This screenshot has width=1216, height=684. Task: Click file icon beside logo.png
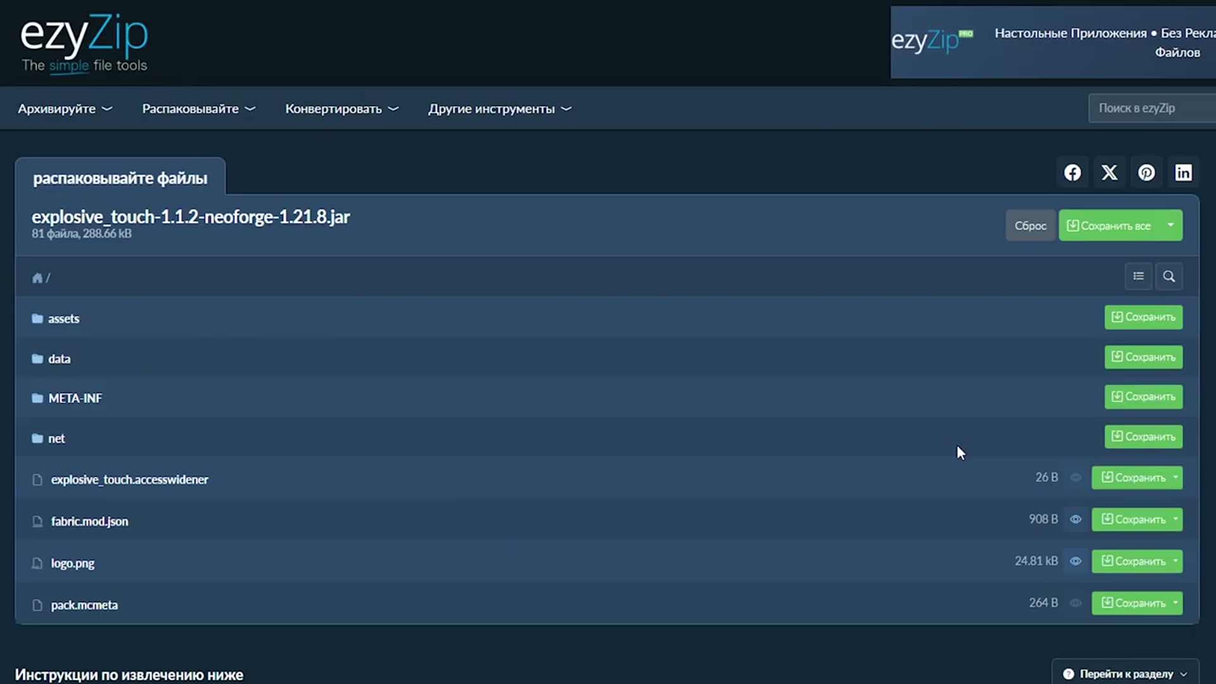coord(37,563)
